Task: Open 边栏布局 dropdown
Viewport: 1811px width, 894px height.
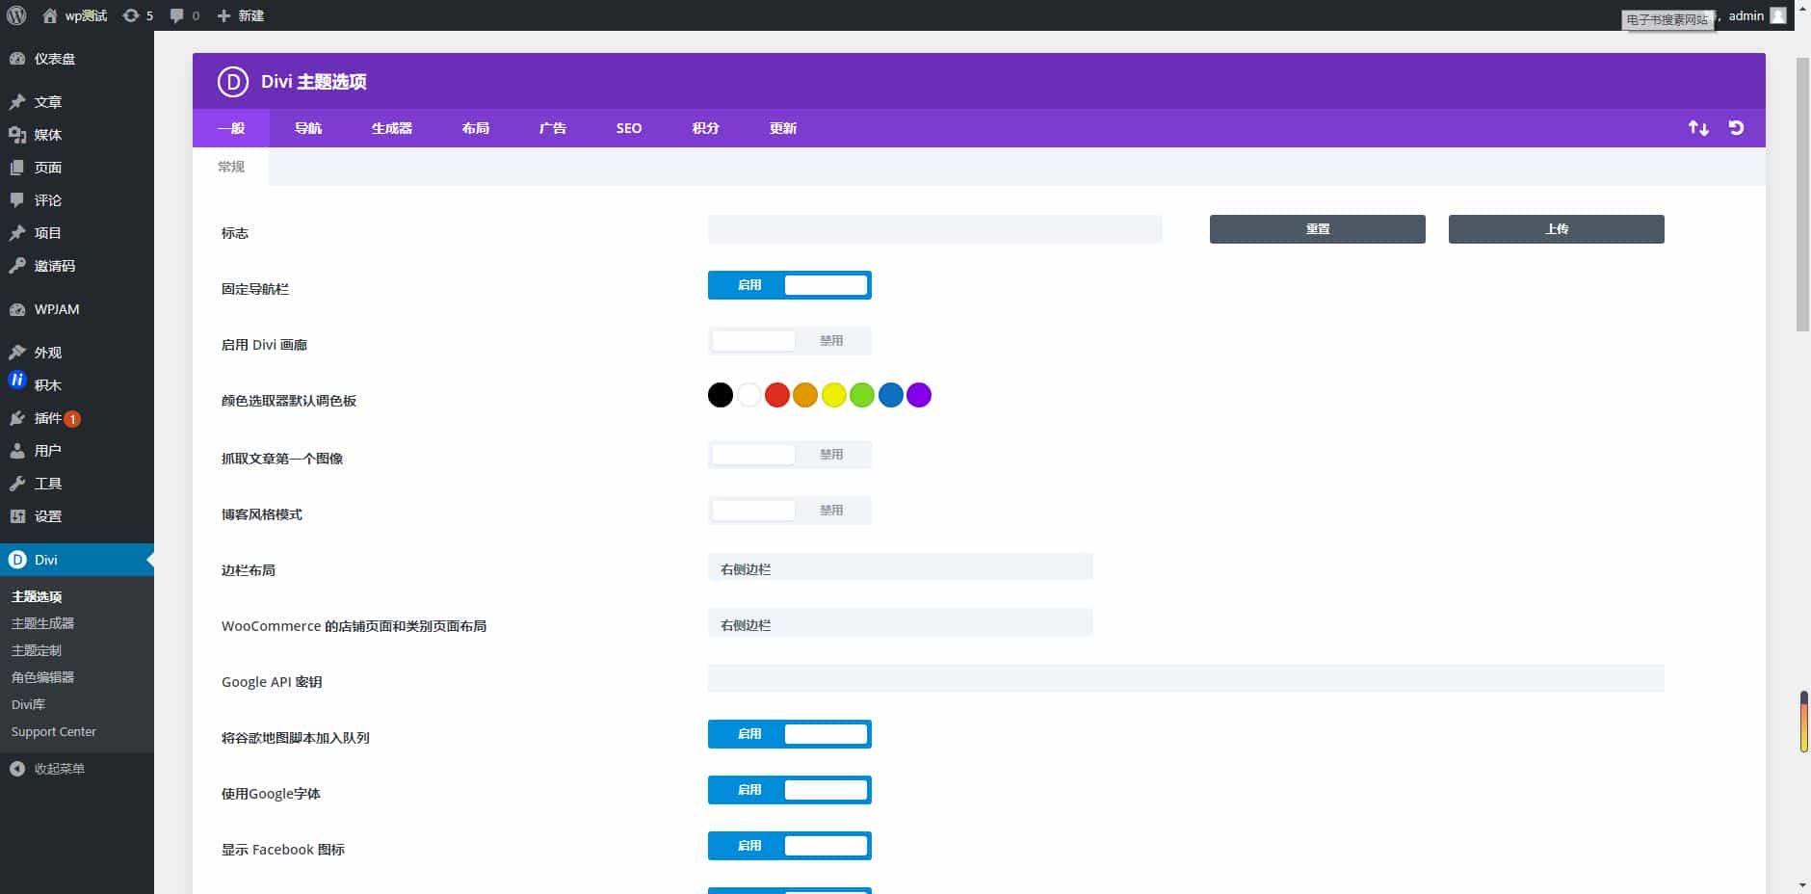Action: (901, 568)
